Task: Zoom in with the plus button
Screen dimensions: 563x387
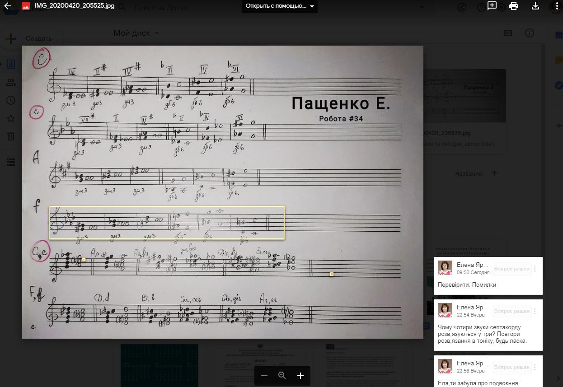Action: 300,376
